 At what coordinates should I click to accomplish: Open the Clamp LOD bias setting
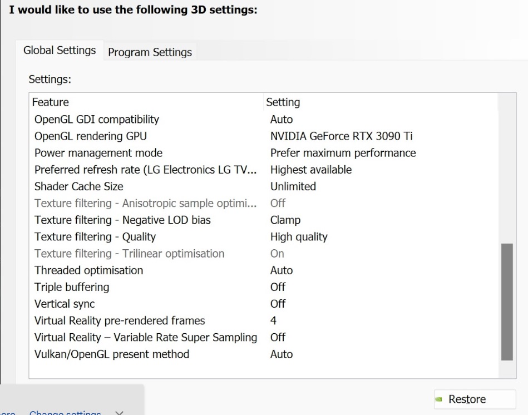coord(285,220)
